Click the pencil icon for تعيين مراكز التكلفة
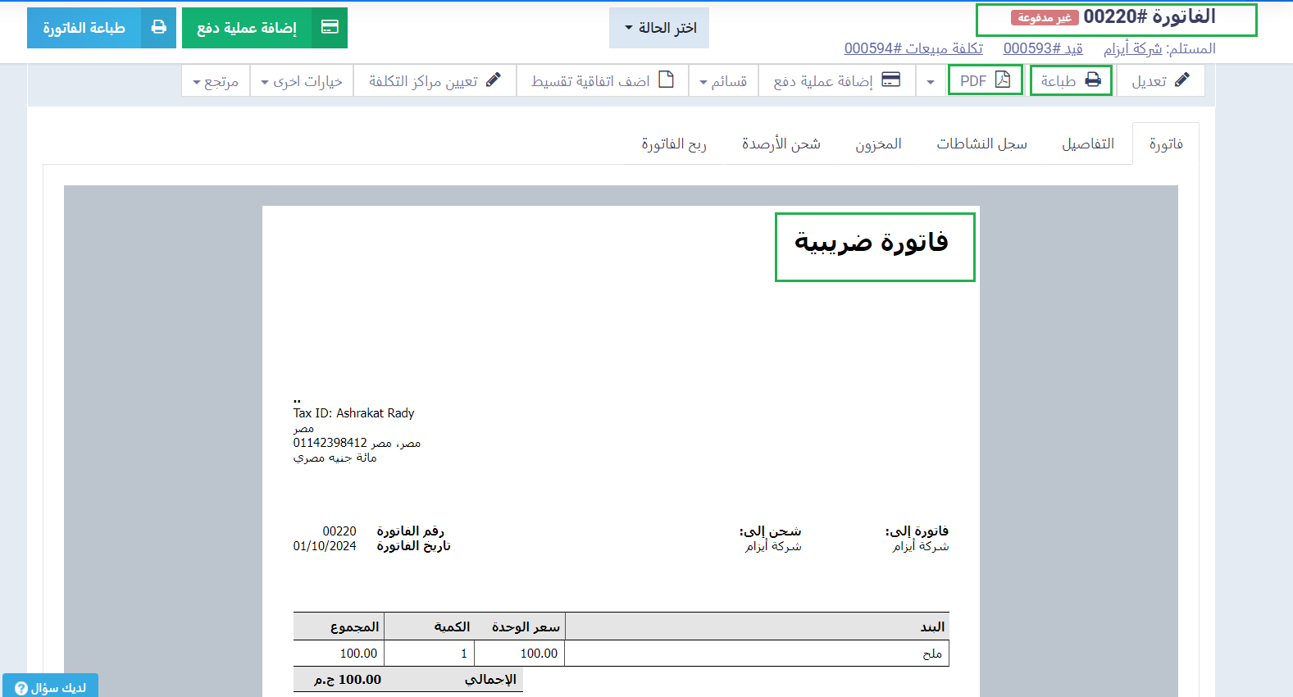Screen dimensions: 1293x697 (493, 80)
